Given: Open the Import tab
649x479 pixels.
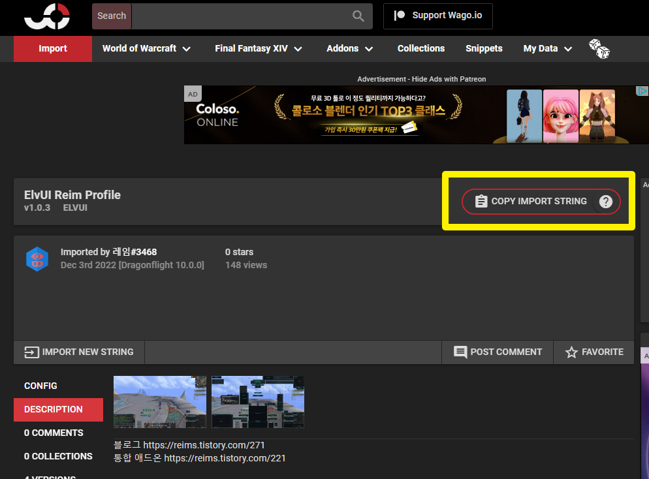Looking at the screenshot, I should pyautogui.click(x=53, y=49).
